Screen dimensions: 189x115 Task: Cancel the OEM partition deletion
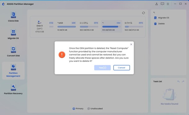(122, 68)
